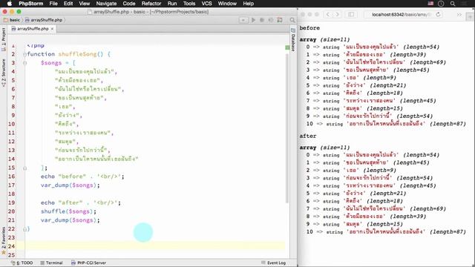The width and height of the screenshot is (475, 267).
Task: Click the Favorites star icon in the left strip
Action: coord(4,252)
